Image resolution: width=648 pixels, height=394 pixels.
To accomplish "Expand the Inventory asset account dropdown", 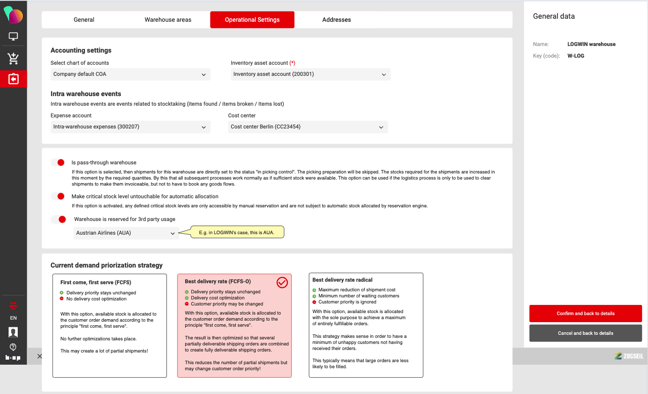I will pos(310,74).
